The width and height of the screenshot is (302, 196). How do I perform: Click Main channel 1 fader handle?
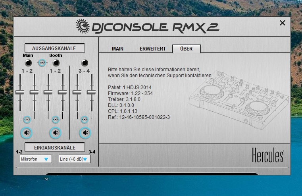pyautogui.click(x=20, y=92)
